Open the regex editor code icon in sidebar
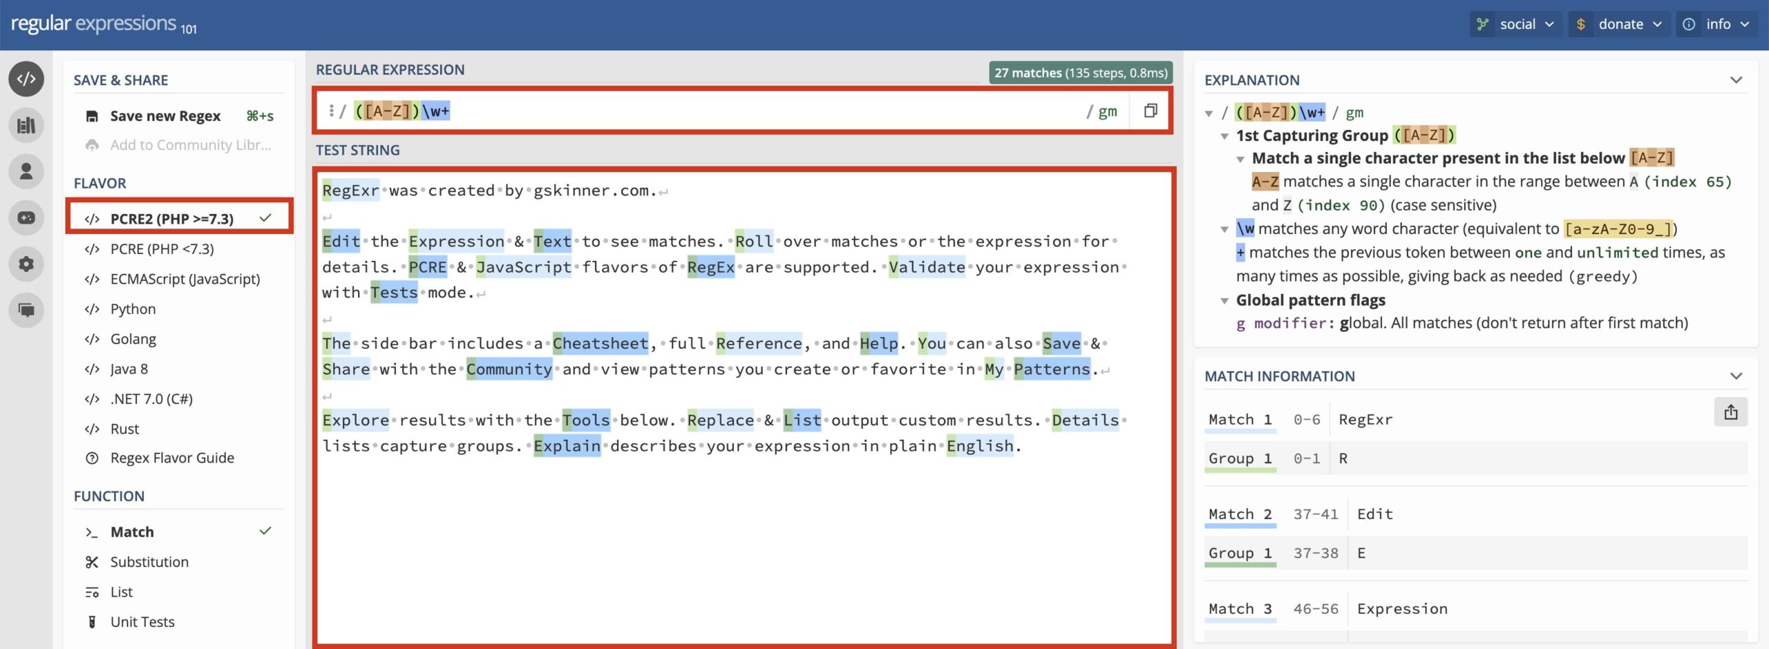Screen dimensions: 1769x649 click(26, 79)
